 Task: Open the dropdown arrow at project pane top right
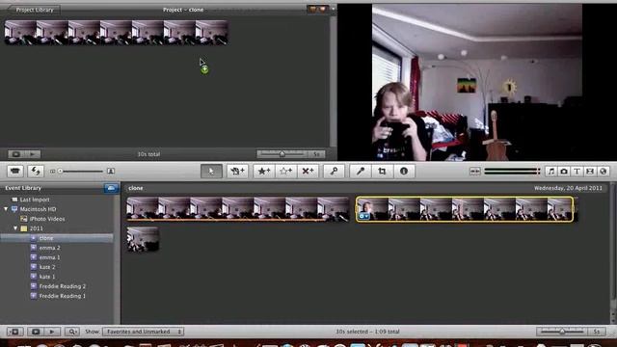[334, 9]
